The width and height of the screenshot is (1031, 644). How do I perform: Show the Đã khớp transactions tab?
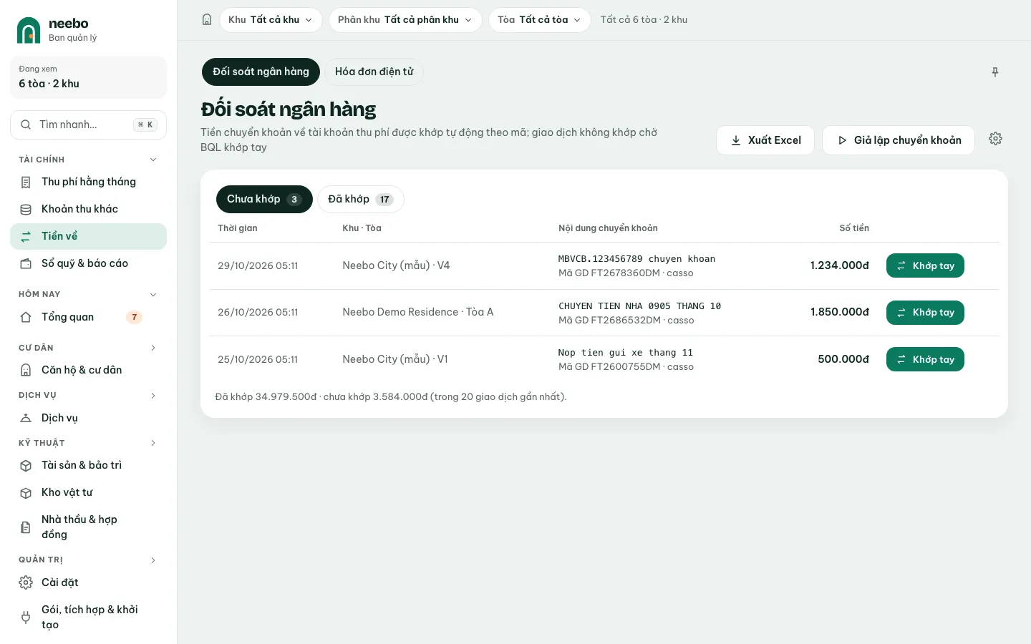[361, 199]
